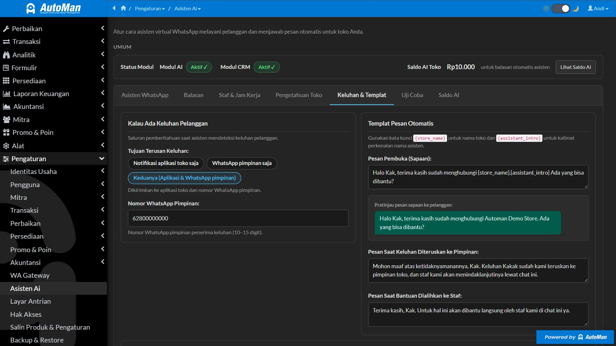
Task: Open the Pengaturan breadcrumb dropdown
Action: tap(150, 9)
